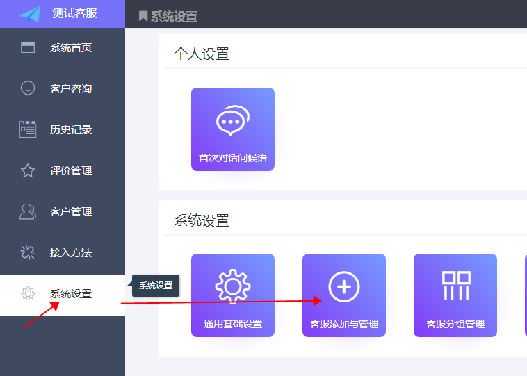Select the 客户管理 menu label
This screenshot has width=527, height=376.
71,212
